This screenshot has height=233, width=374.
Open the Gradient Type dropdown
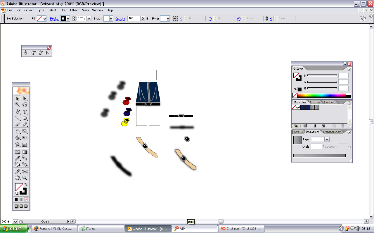pos(327,140)
